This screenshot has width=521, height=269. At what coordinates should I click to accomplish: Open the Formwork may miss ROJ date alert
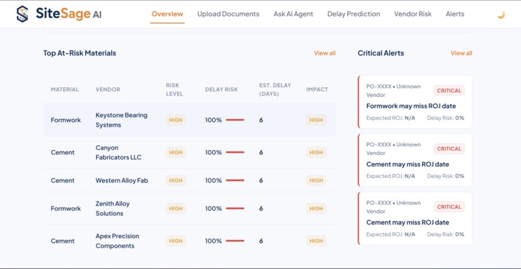click(415, 102)
